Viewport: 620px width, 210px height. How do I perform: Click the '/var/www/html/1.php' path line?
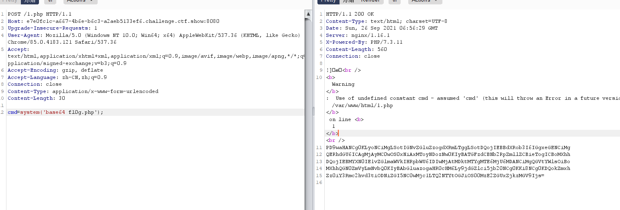click(x=362, y=105)
